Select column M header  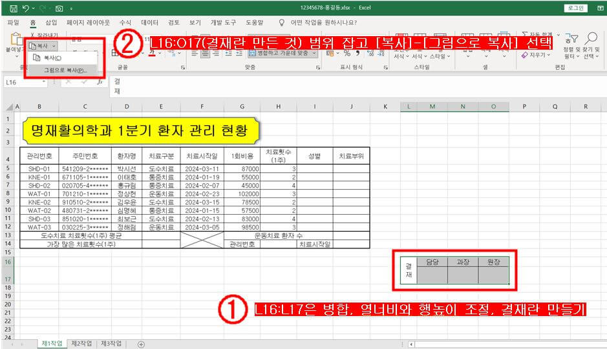(432, 106)
